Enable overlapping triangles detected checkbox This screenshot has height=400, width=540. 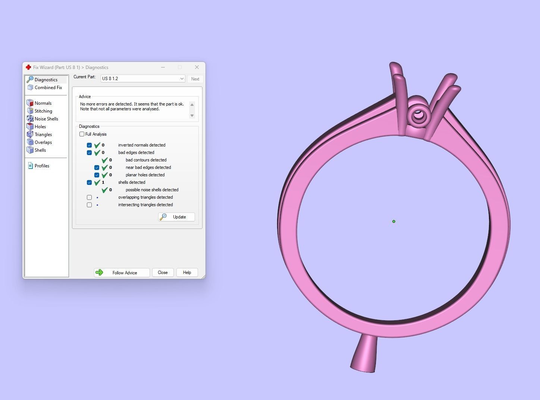click(x=89, y=197)
